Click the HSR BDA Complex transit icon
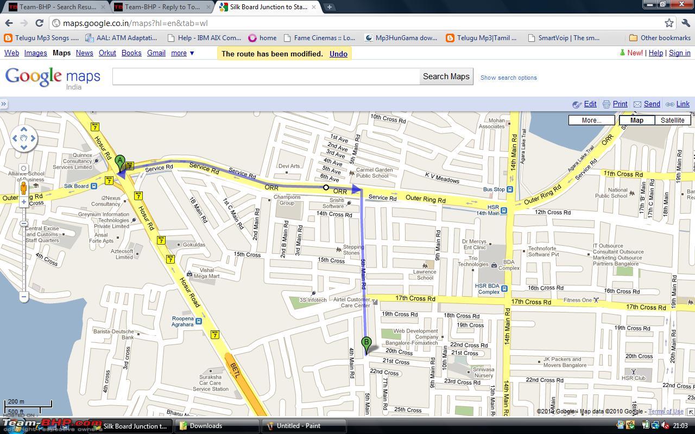The image size is (695, 434). pyautogui.click(x=504, y=288)
